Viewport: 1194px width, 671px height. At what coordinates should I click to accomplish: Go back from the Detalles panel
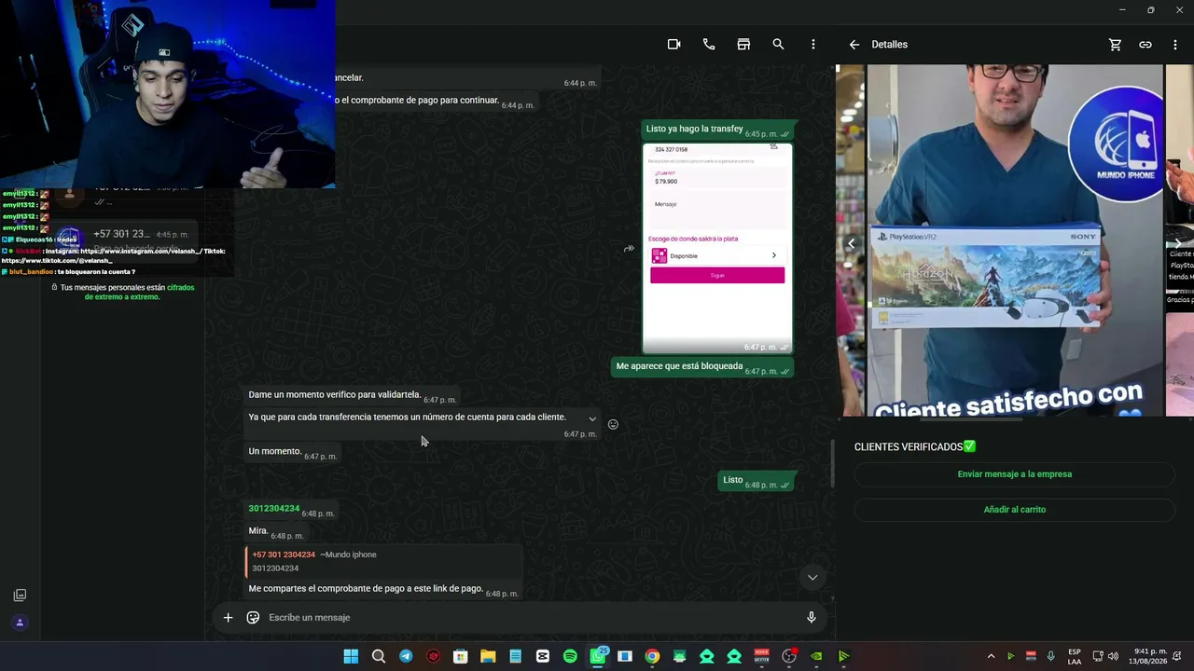tap(854, 45)
